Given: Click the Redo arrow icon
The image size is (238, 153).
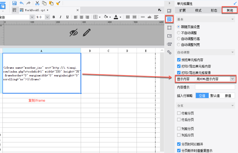Looking at the screenshot, I should pyautogui.click(x=28, y=3).
